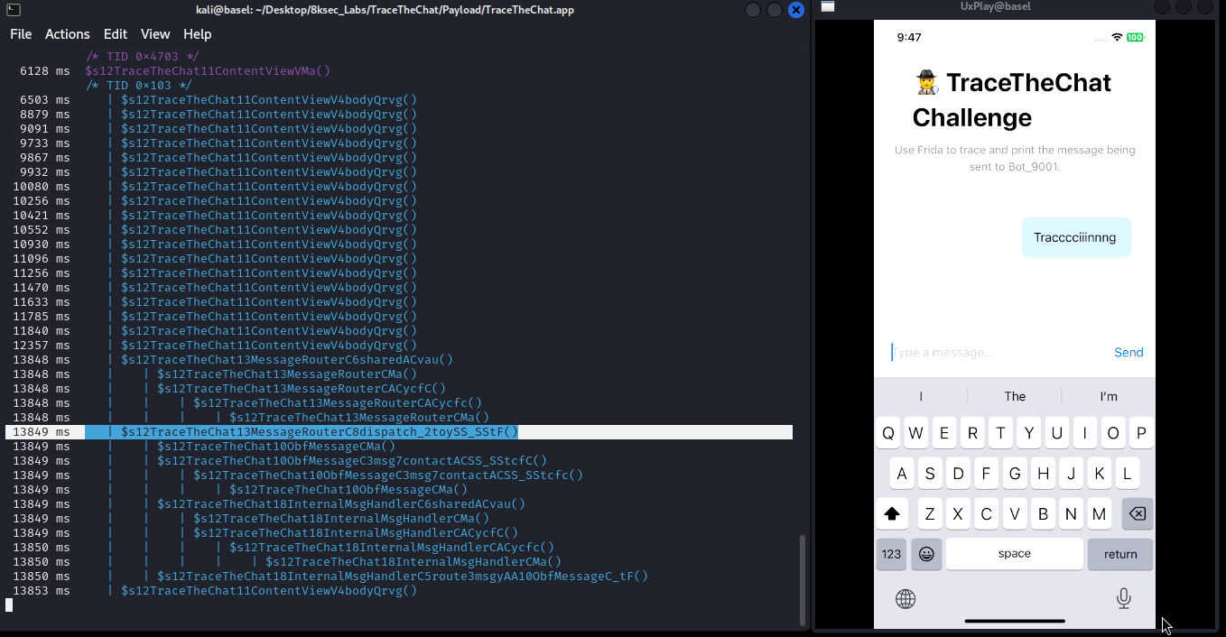Tap the Shift key on keyboard
This screenshot has height=637, width=1226.
click(x=892, y=514)
